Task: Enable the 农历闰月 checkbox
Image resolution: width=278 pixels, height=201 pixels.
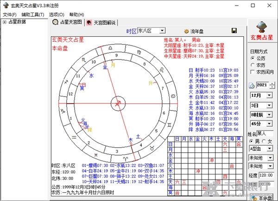Action: (x=253, y=72)
